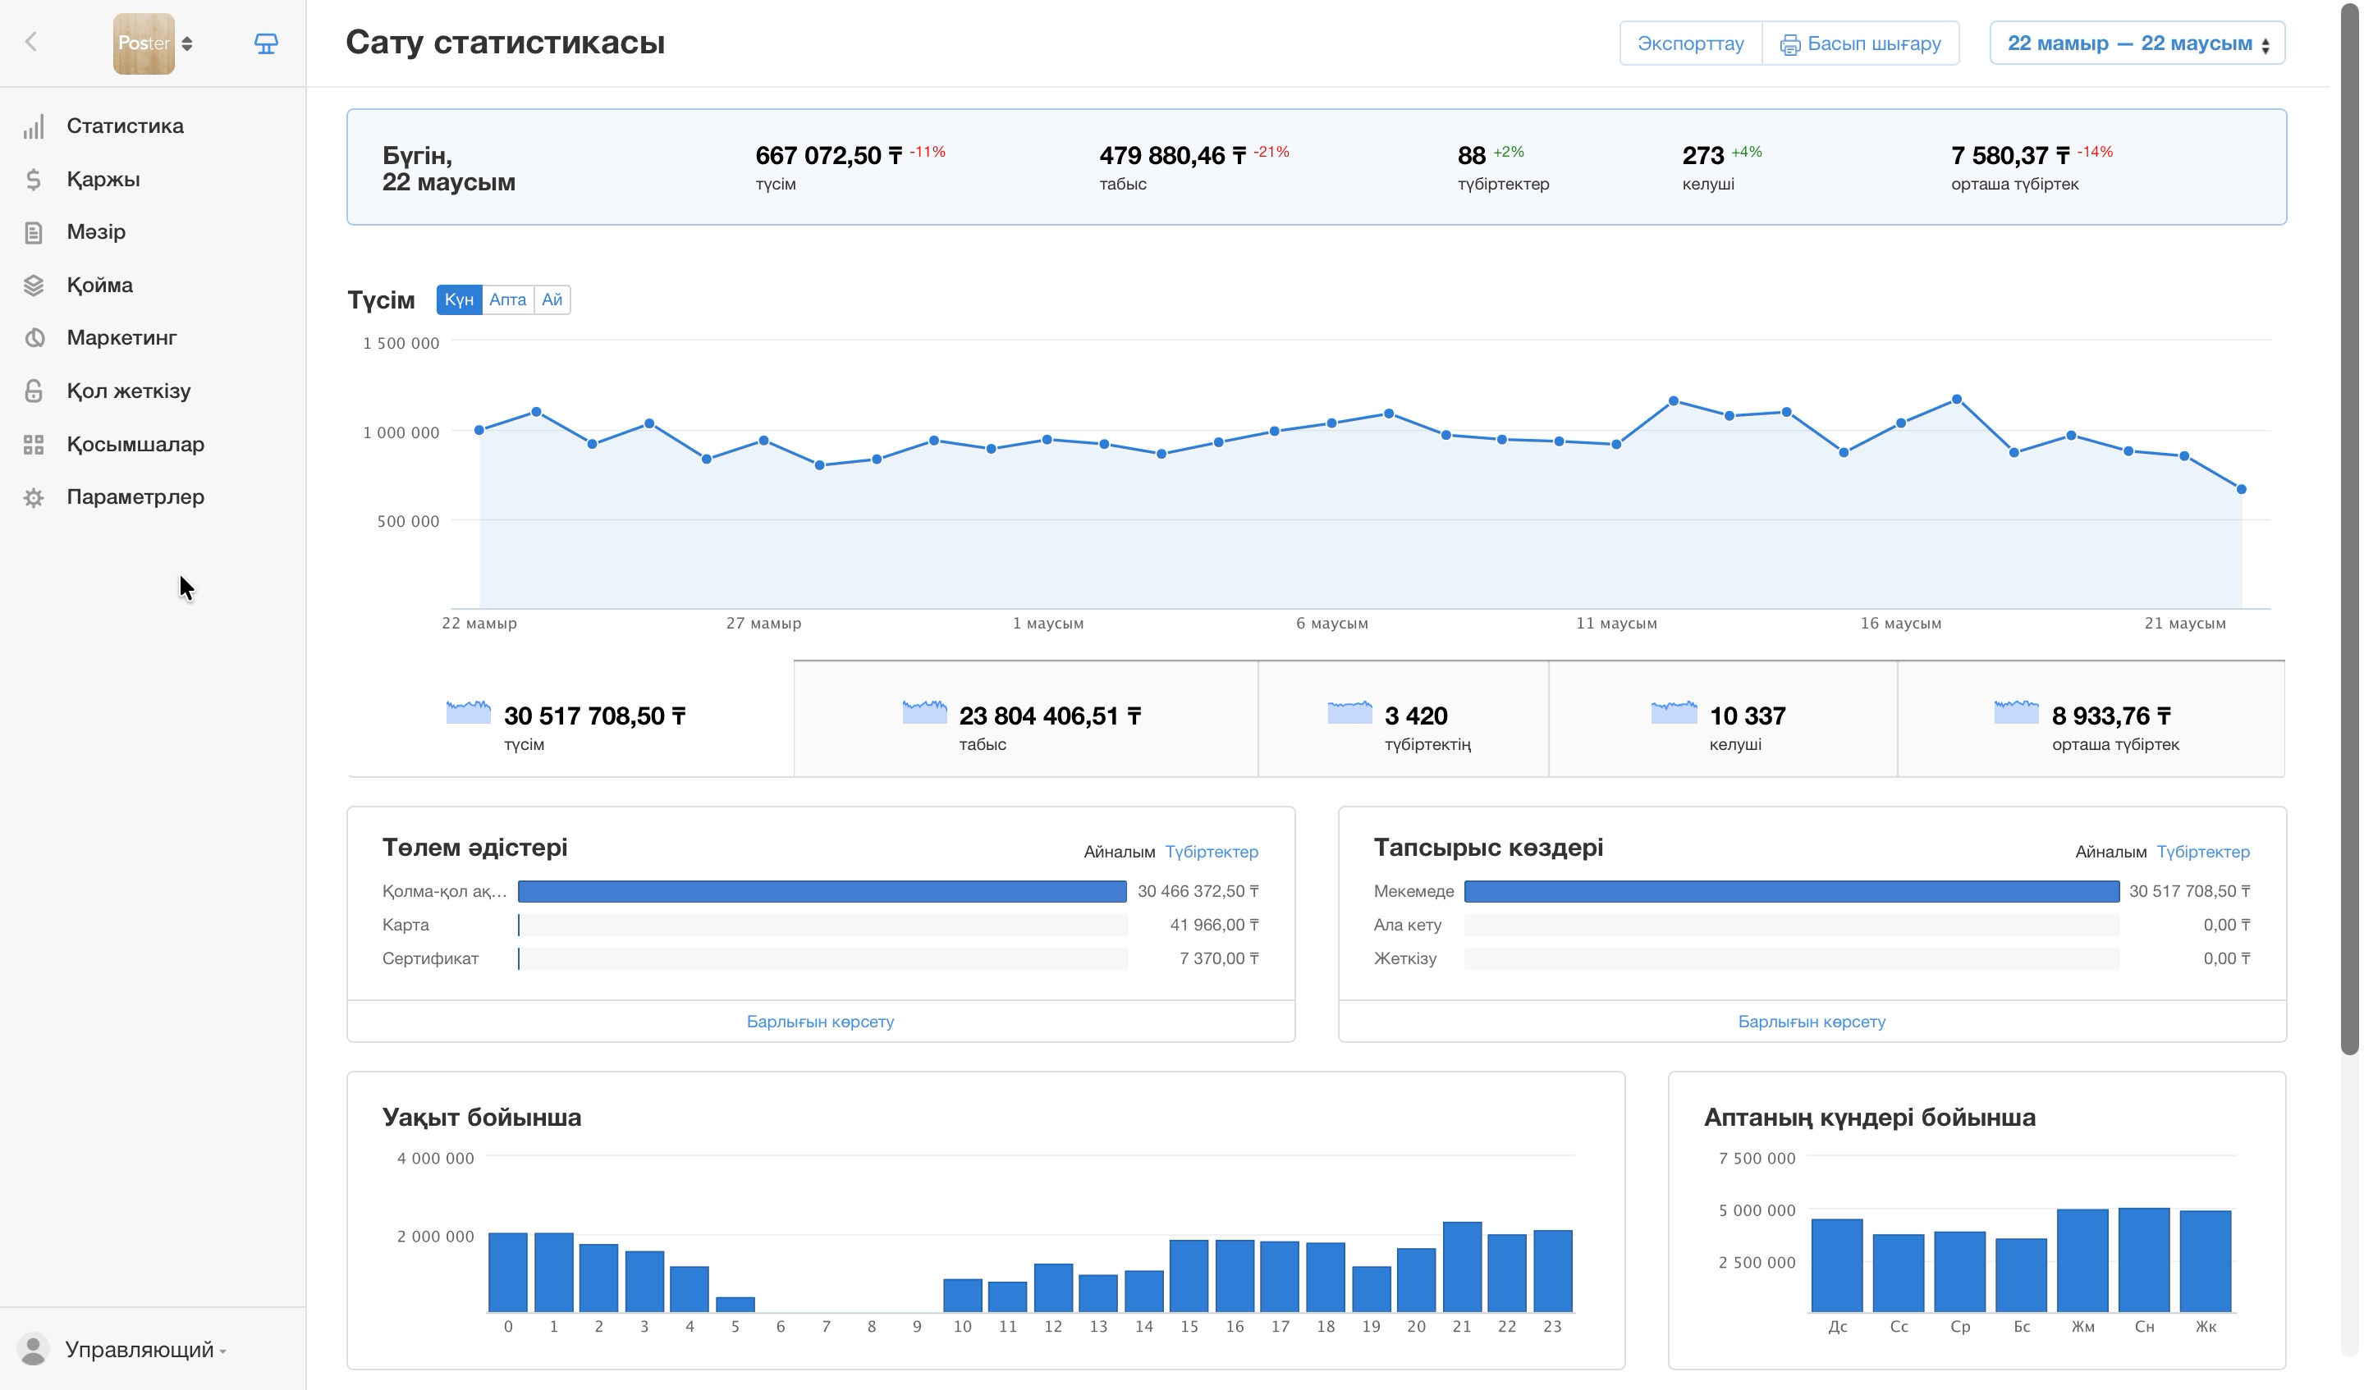The height and width of the screenshot is (1390, 2364).
Task: Toggle Төлем әдістері to Түбіртектер
Action: click(x=1212, y=852)
